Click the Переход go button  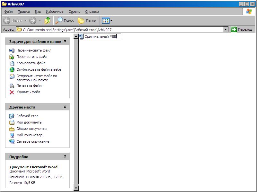click(x=242, y=29)
